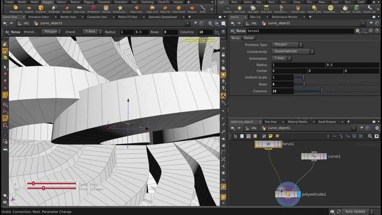The height and width of the screenshot is (215, 382).
Task: Select the PolyBevel shelf tool
Action: coord(41,9)
